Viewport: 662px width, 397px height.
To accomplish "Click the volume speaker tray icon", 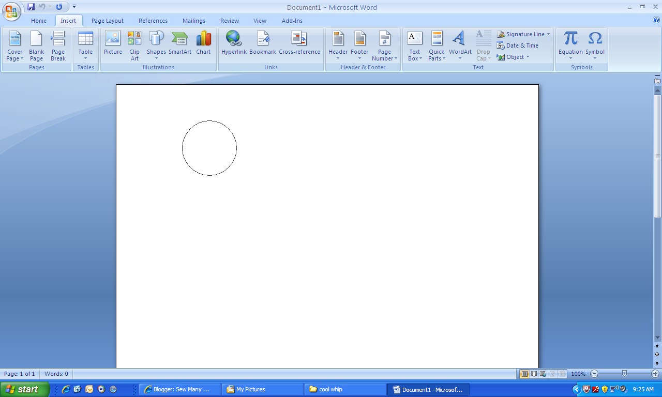I will coord(623,389).
